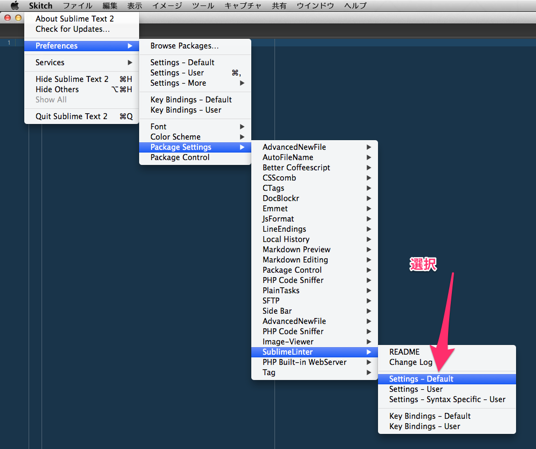Choose Quit Sublime Text 2
Viewport: 536px width, 449px height.
[82, 116]
